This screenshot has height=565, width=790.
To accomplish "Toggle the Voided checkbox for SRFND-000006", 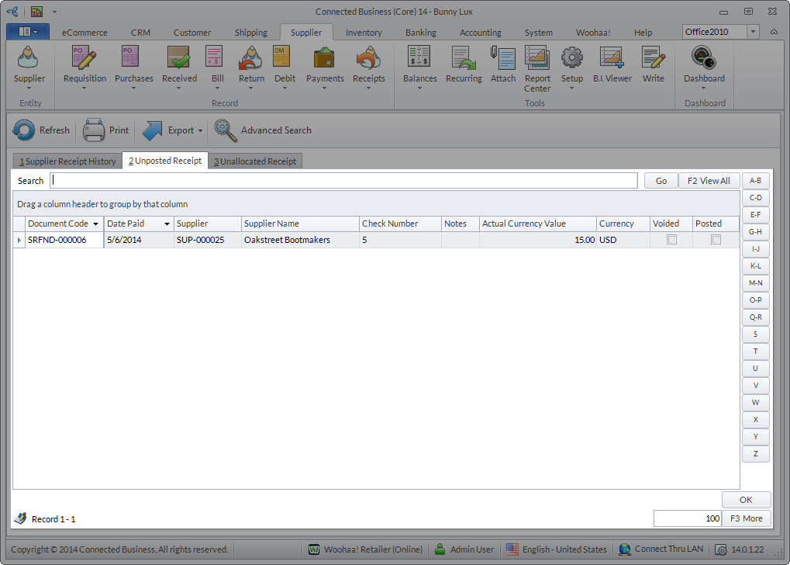I will (671, 240).
